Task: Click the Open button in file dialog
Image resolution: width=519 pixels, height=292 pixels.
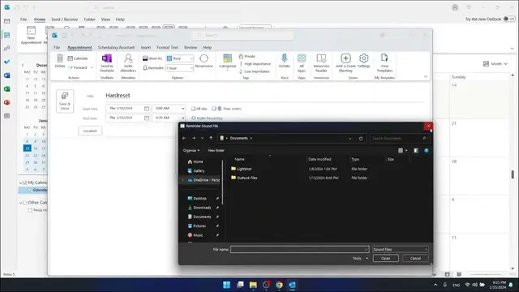Action: (386, 258)
